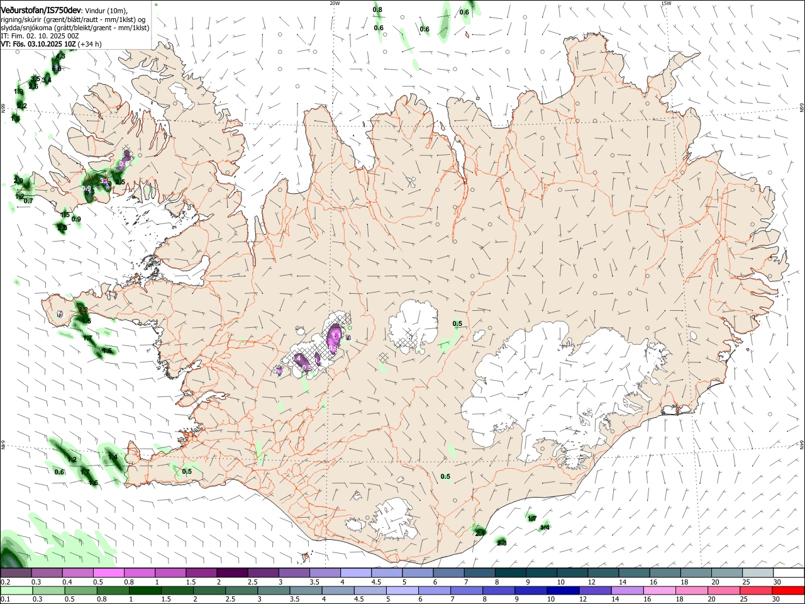This screenshot has width=805, height=604.
Task: Click the 4.3 precipitation value
Action: tap(60, 56)
